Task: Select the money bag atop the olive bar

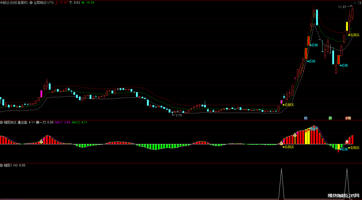Action: click(295, 135)
